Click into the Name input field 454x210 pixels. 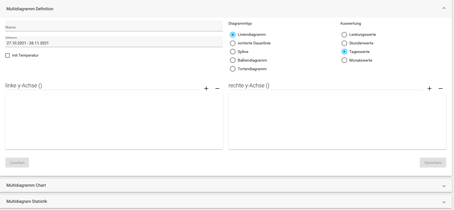[114, 27]
